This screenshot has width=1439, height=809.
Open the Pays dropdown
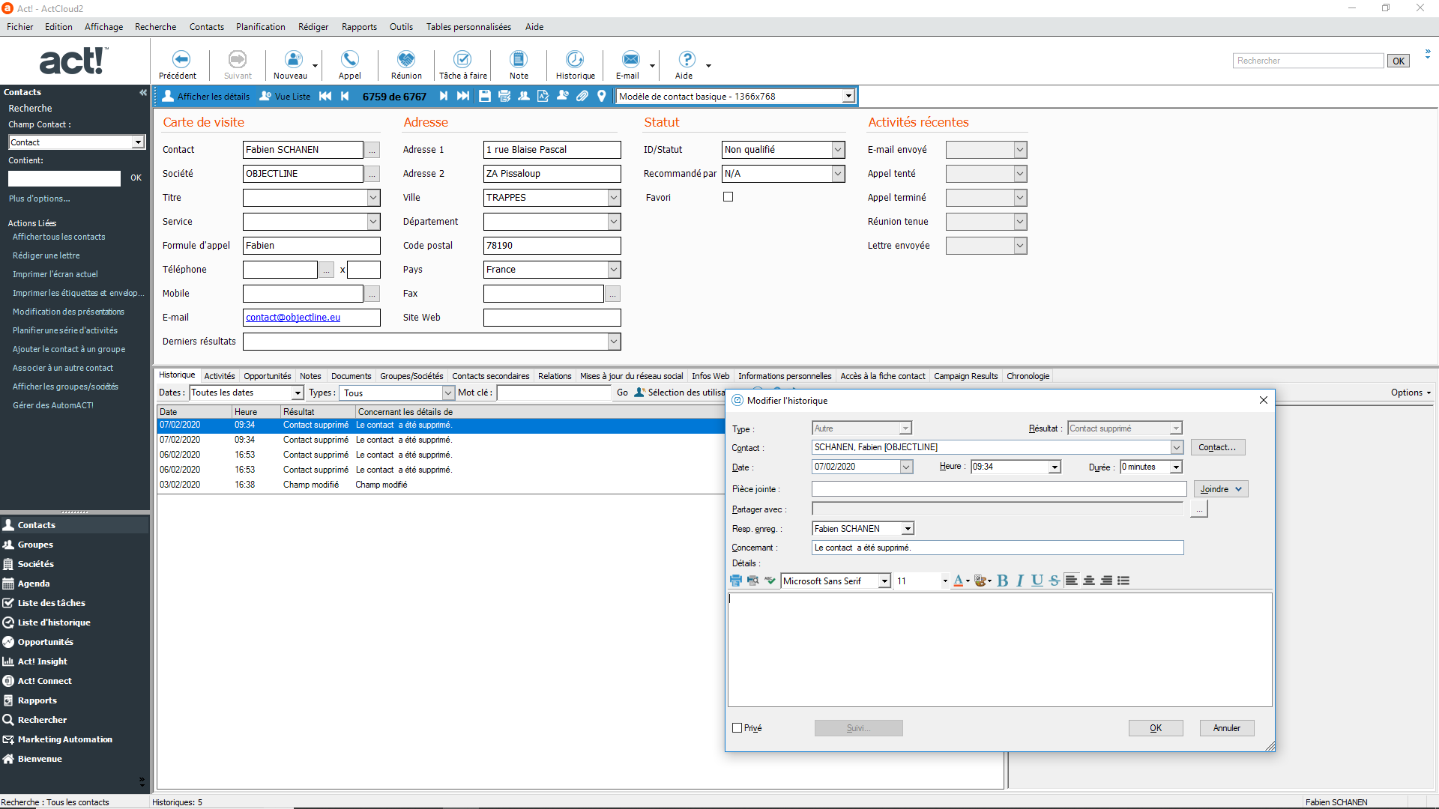click(x=614, y=270)
